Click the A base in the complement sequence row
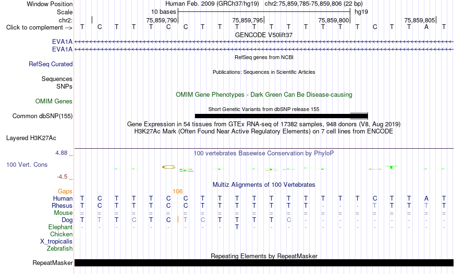This screenshot has height=274, width=454. click(x=426, y=27)
